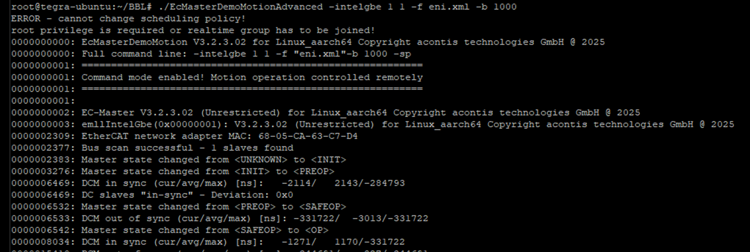
Task: Click the timestamp 0000008034 DCM in sync line
Action: click(208, 242)
